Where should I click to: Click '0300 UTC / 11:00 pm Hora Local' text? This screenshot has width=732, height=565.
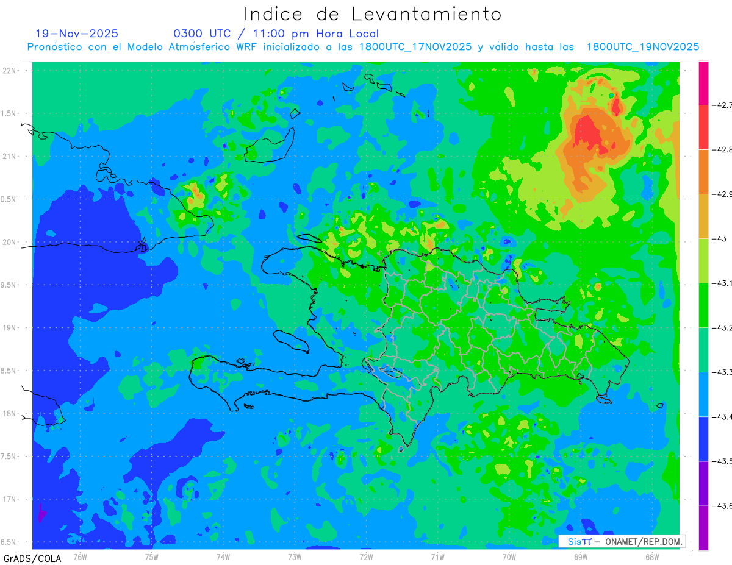coord(276,34)
